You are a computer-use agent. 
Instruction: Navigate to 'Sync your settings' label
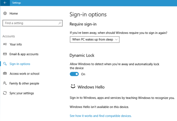pyautogui.click(x=22, y=93)
